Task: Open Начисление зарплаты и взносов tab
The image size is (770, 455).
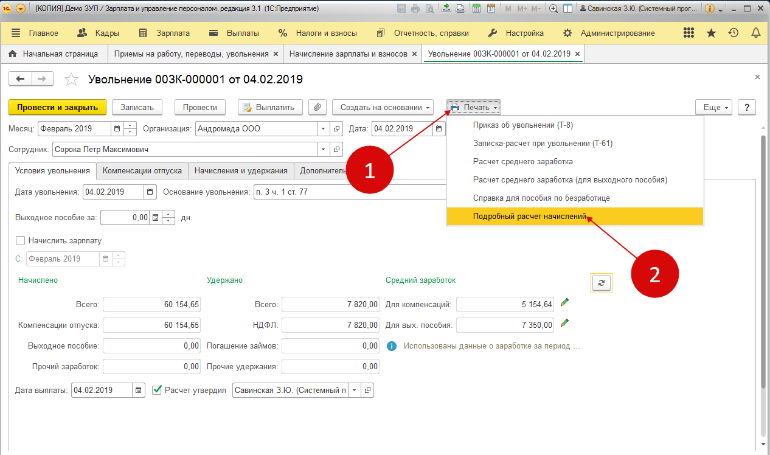Action: tap(348, 54)
